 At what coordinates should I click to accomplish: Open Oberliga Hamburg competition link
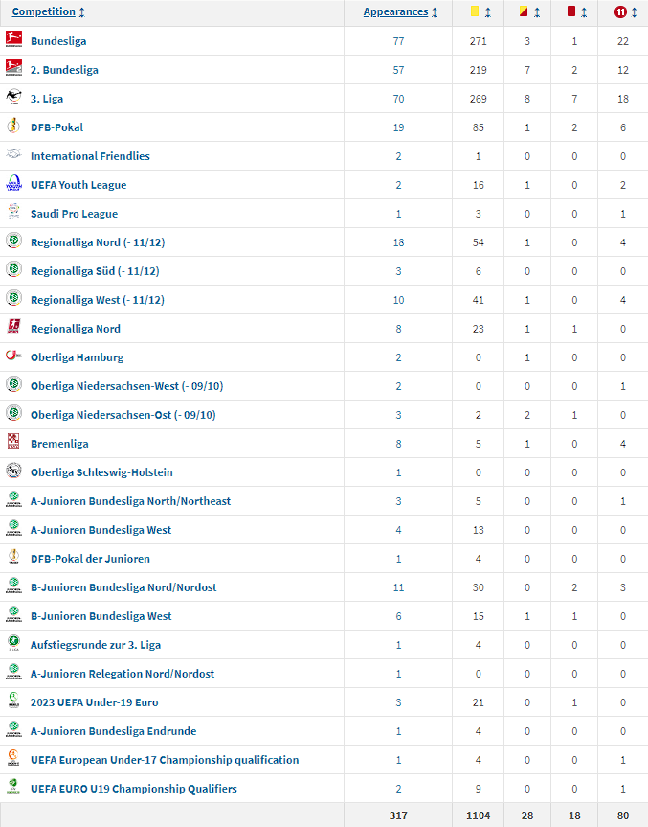(77, 357)
